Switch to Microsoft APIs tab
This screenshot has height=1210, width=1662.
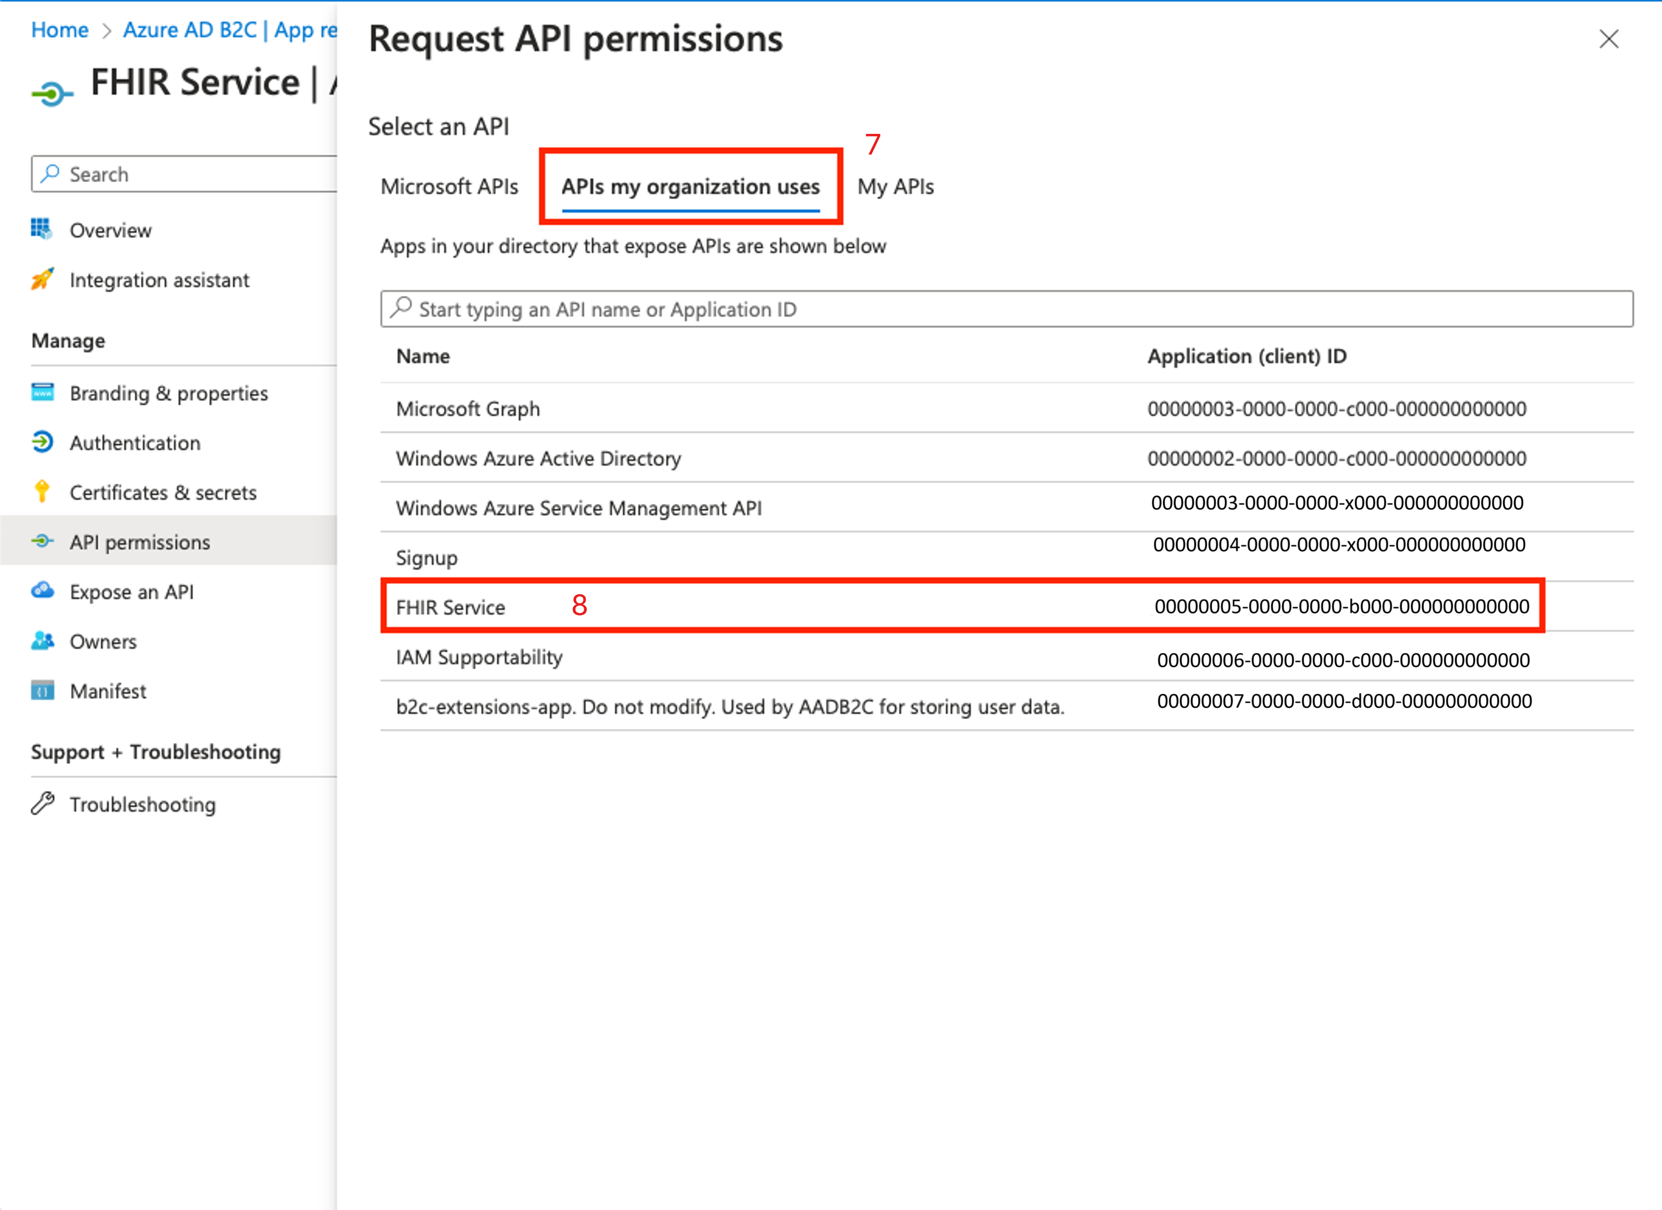click(448, 187)
